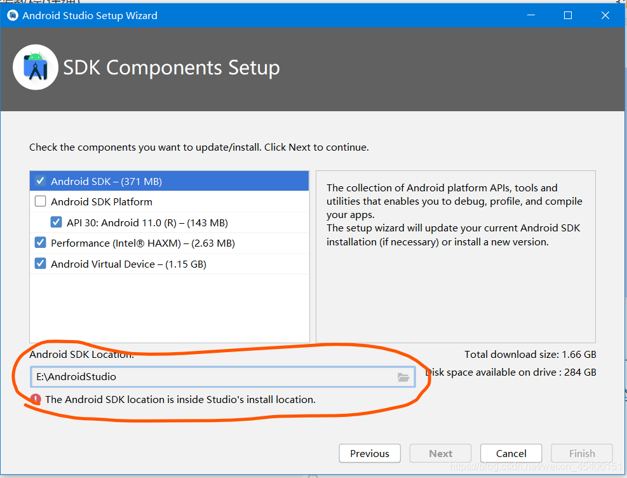
Task: Select Performance (Intel HAXM) row text
Action: (x=143, y=243)
